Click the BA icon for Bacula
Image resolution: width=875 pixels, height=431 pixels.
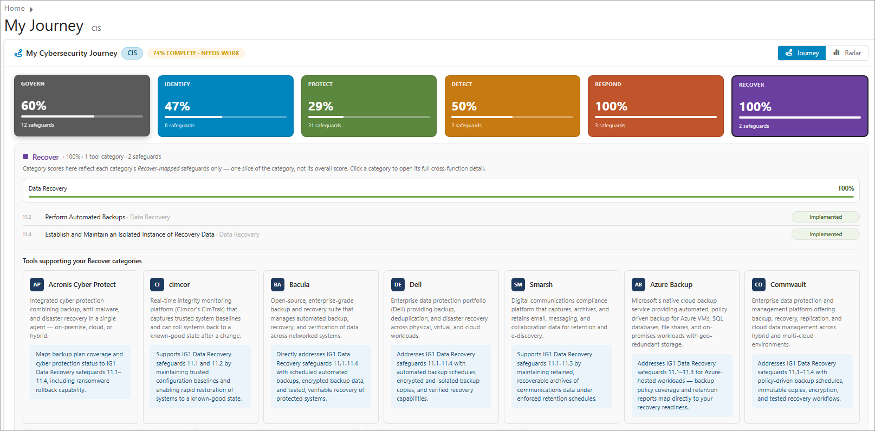(277, 284)
